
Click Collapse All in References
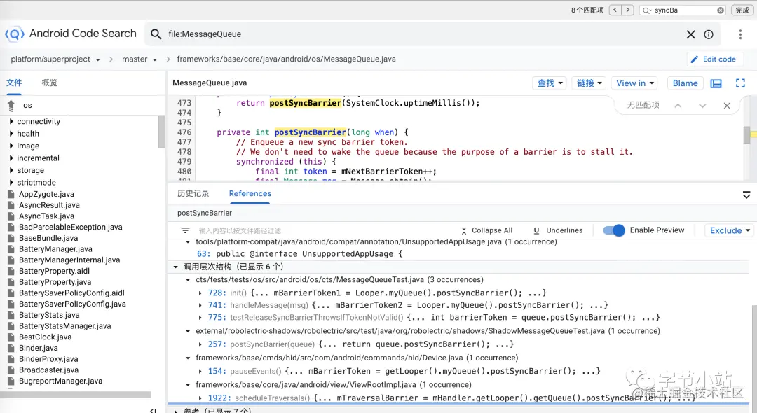[x=486, y=230]
